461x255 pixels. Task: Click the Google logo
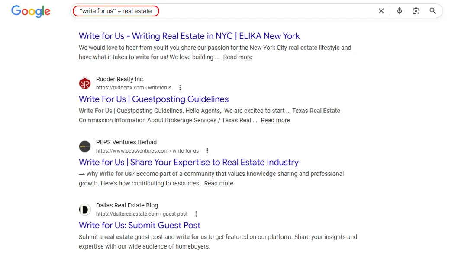pos(30,11)
